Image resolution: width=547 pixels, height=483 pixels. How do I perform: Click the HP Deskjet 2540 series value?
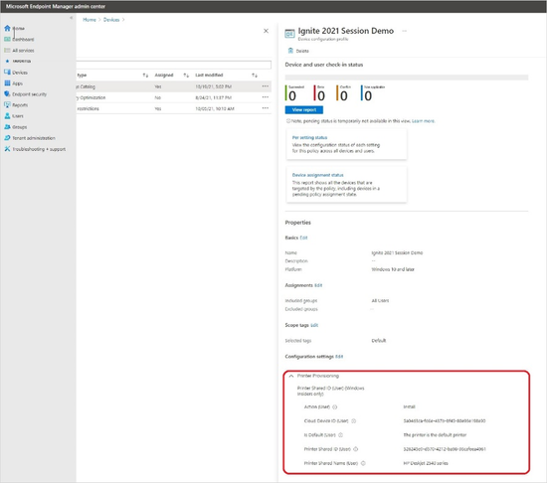tap(426, 463)
